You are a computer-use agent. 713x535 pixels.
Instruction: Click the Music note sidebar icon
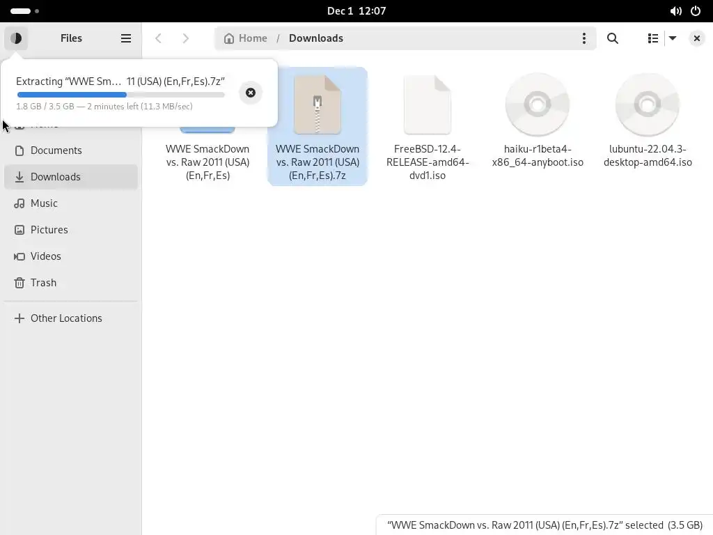tap(19, 203)
